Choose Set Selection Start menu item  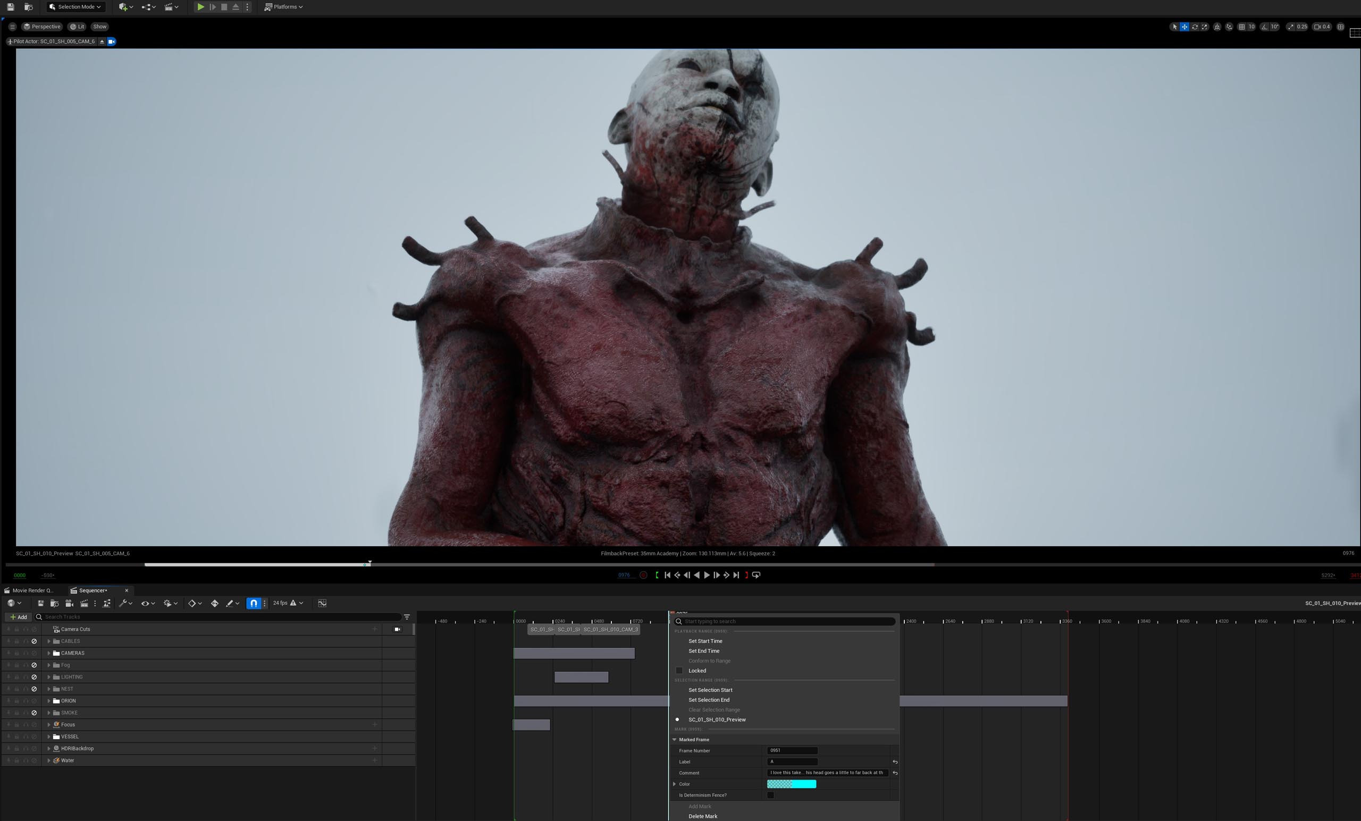coord(710,690)
